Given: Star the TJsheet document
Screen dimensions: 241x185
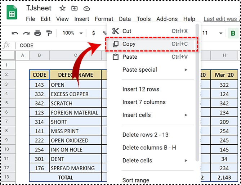Looking at the screenshot, I should pos(62,8).
